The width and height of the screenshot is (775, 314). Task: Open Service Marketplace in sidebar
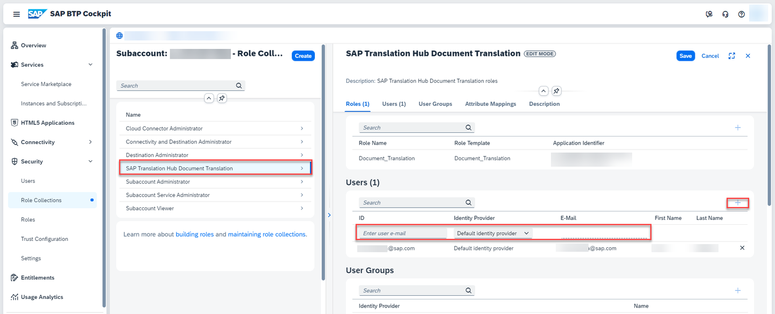(x=46, y=84)
